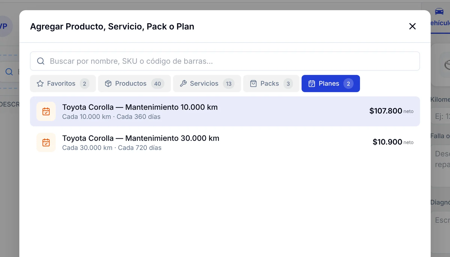Click the box icon on Productos

tap(108, 84)
